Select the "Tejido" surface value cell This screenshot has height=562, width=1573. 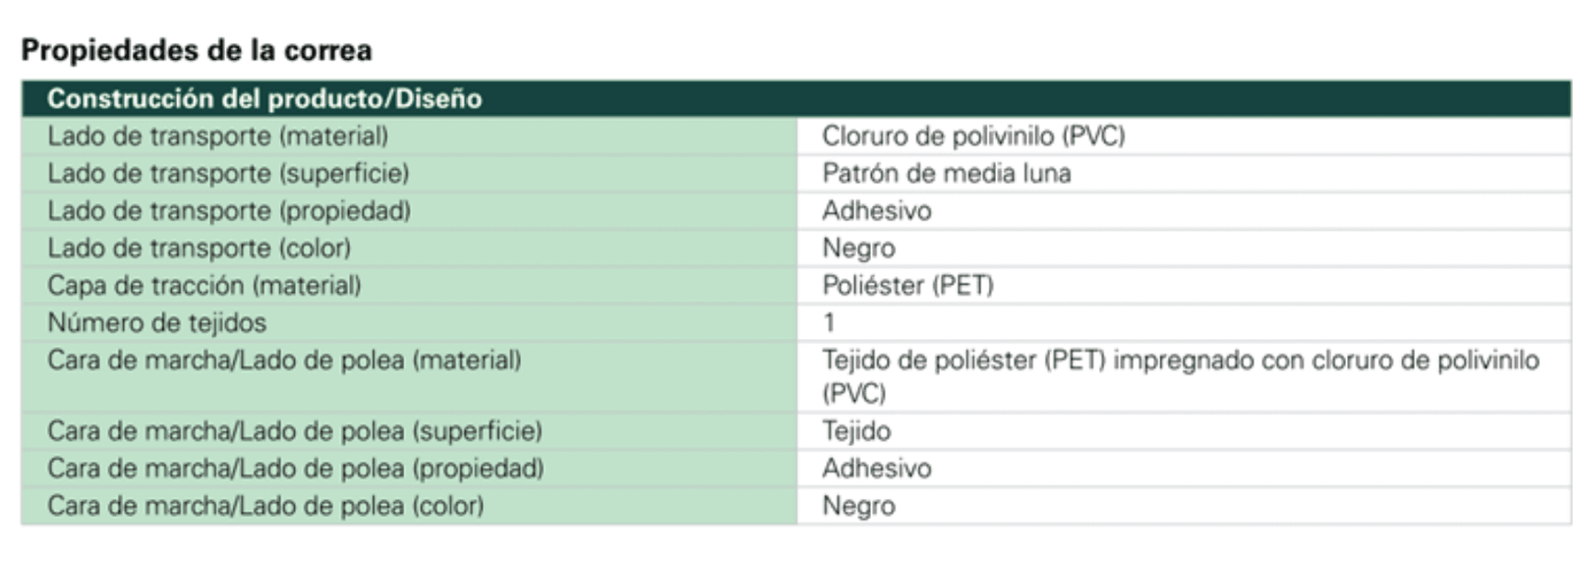pos(856,430)
